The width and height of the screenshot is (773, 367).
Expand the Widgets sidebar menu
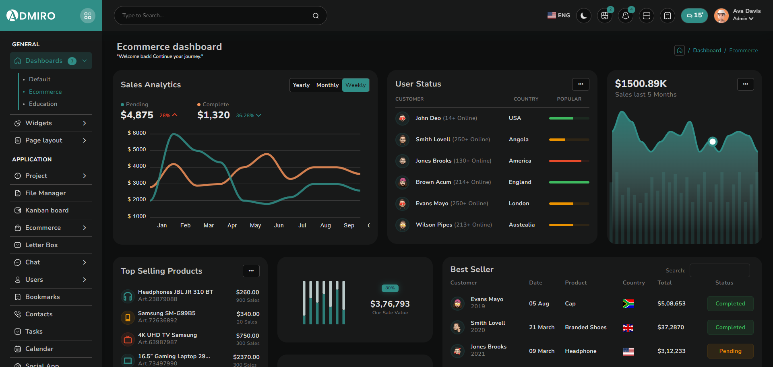tap(51, 123)
